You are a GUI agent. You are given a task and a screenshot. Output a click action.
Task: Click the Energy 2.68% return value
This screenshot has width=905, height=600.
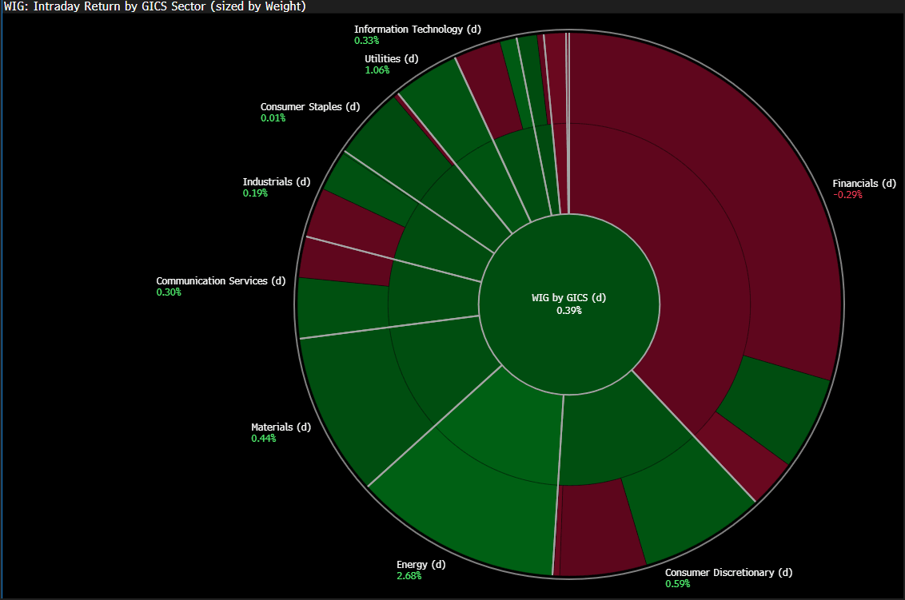tap(409, 576)
